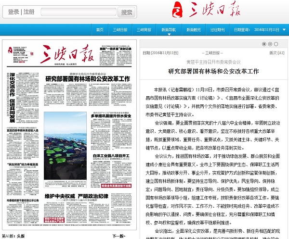Switch to the 三峡商报 navigation tab
The height and width of the screenshot is (239, 289).
tap(144, 30)
